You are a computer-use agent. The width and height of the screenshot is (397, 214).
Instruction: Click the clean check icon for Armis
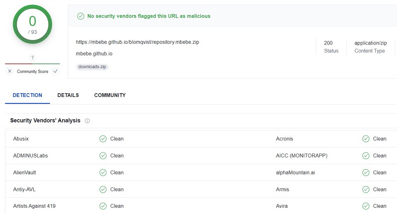pyautogui.click(x=366, y=189)
